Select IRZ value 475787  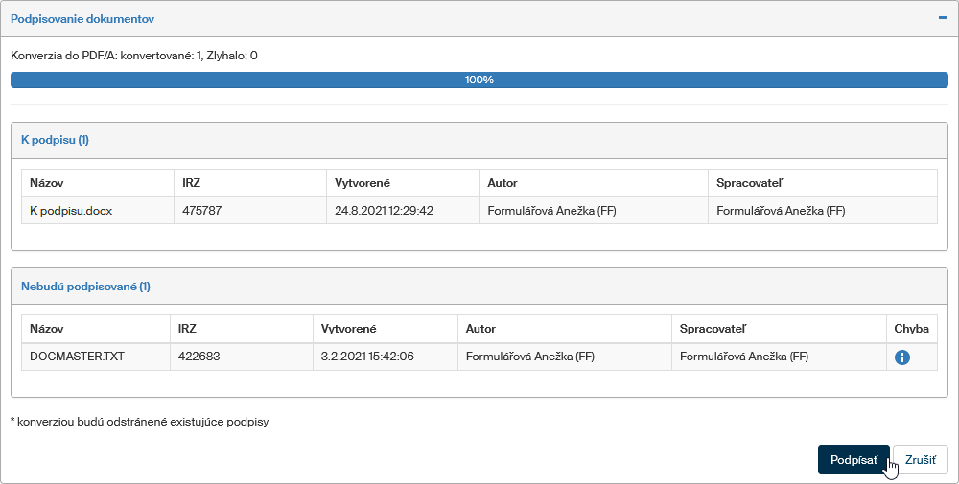point(201,211)
